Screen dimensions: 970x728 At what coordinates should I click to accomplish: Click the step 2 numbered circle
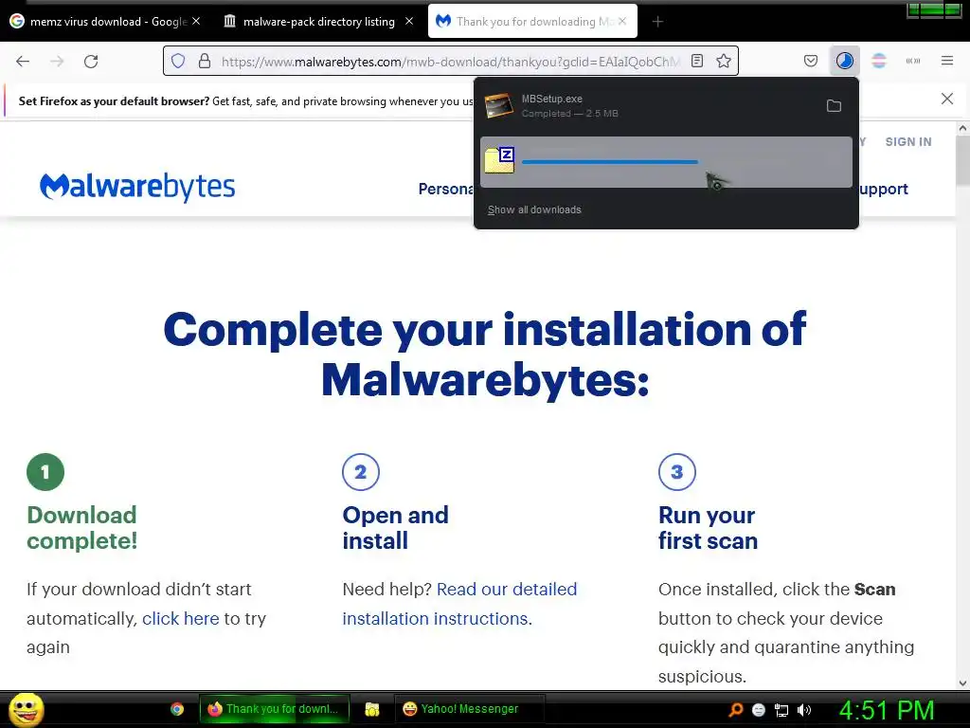361,472
